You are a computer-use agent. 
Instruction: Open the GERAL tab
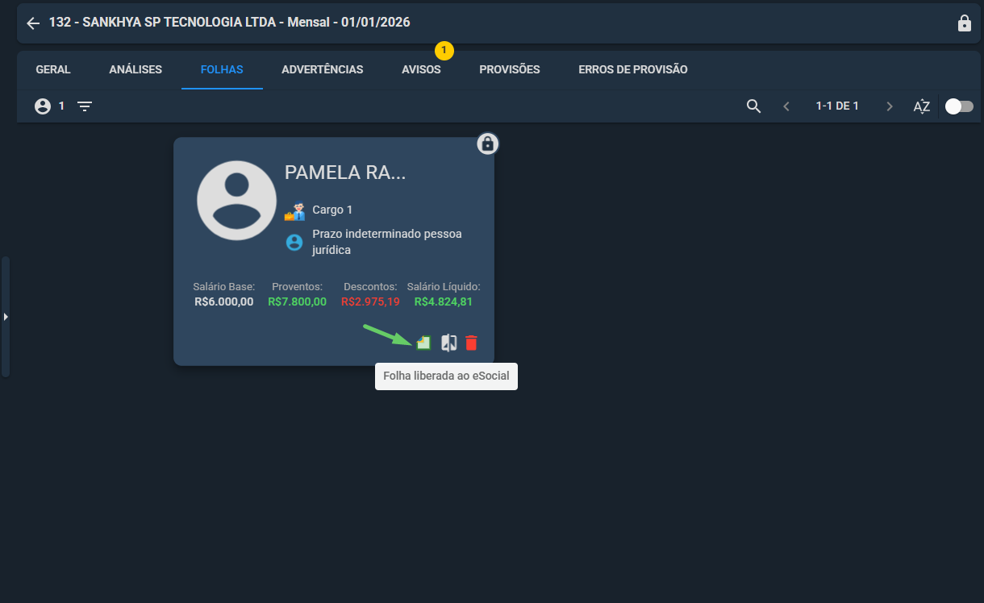(x=53, y=69)
